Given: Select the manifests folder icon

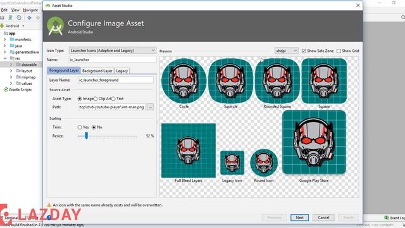Looking at the screenshot, I should click(12, 39).
